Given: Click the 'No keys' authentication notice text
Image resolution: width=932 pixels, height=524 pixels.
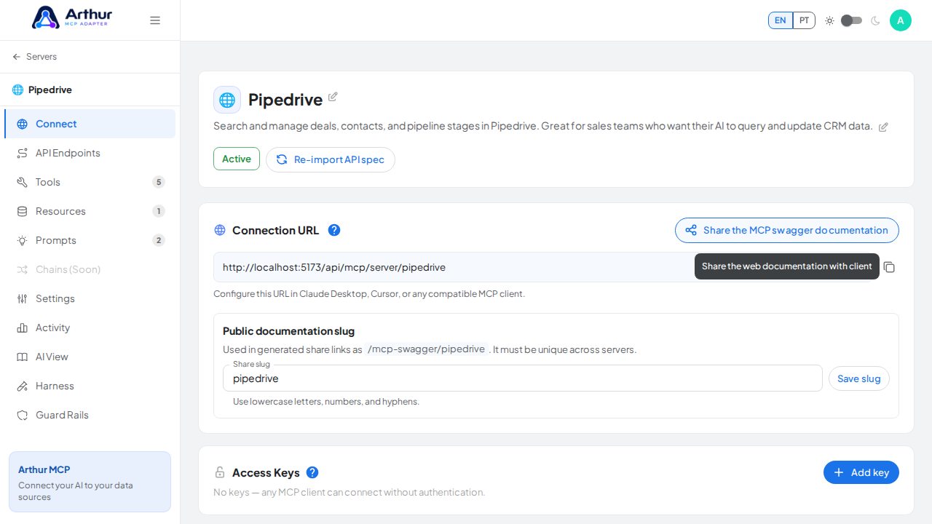Looking at the screenshot, I should click(349, 492).
